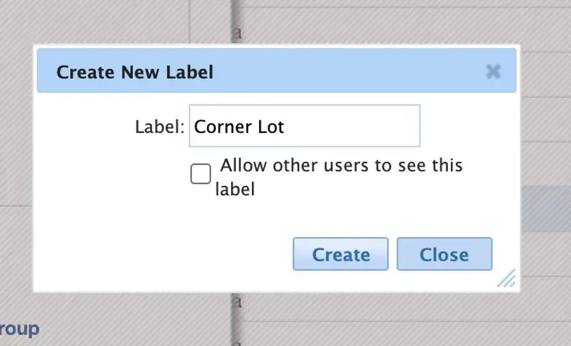Click the Close button
Image resolution: width=571 pixels, height=346 pixels.
(x=444, y=254)
